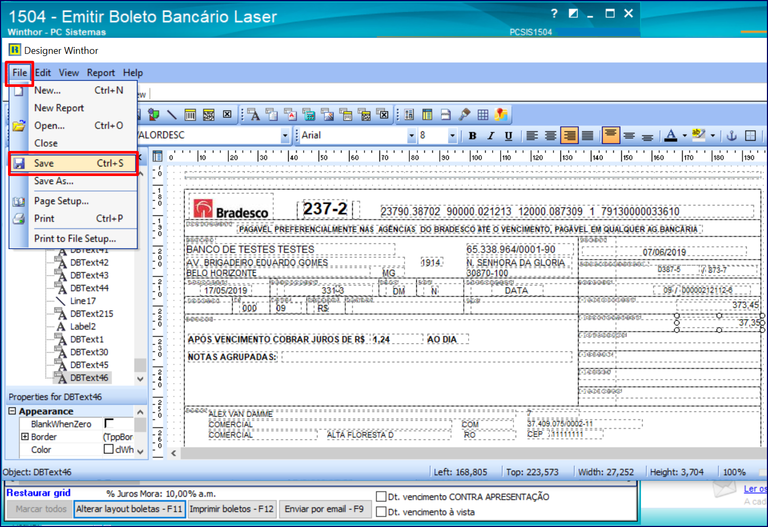Image resolution: width=768 pixels, height=527 pixels.
Task: Toggle underline formatting
Action: 509,135
